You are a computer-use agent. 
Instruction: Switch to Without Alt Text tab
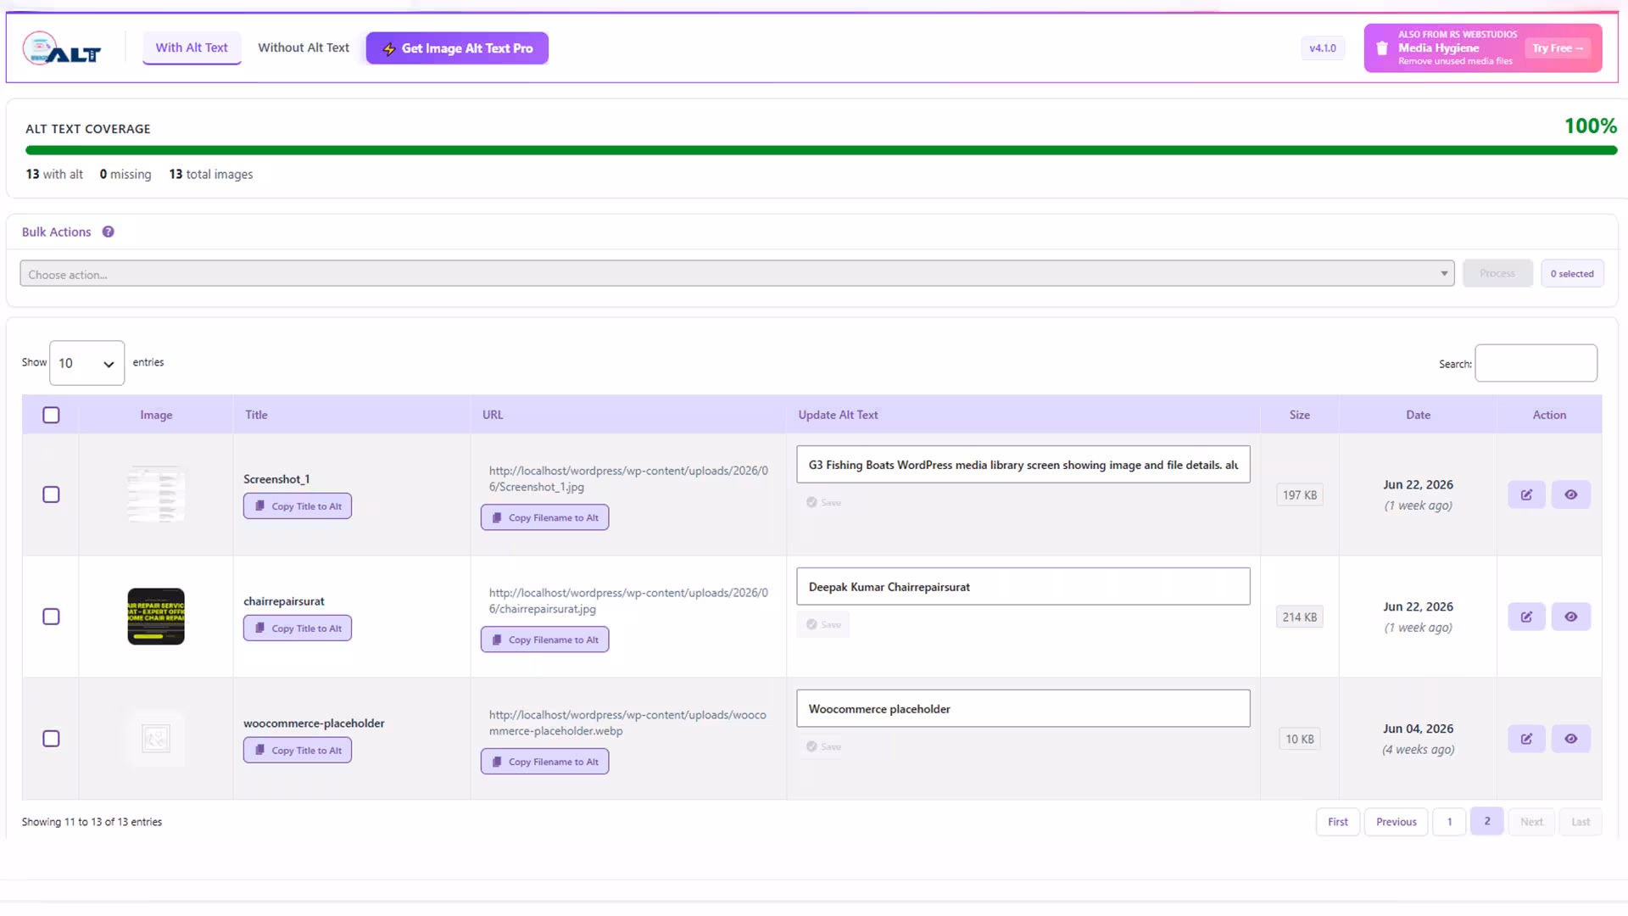pyautogui.click(x=304, y=47)
